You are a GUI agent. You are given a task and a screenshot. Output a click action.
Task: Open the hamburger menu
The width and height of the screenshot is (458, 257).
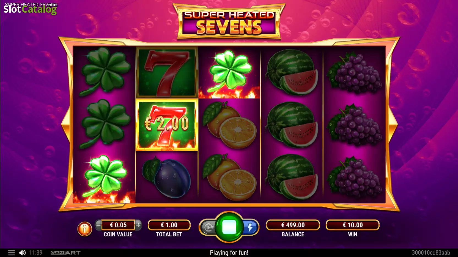coord(11,253)
